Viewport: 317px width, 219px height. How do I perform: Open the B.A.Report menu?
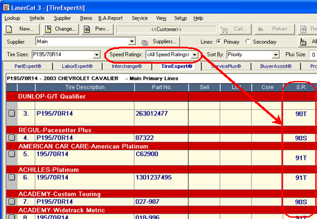[x=111, y=19]
